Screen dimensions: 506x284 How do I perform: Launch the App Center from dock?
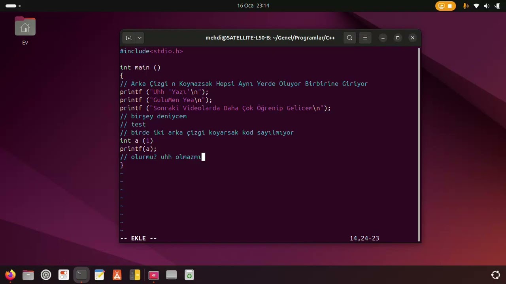pyautogui.click(x=117, y=275)
